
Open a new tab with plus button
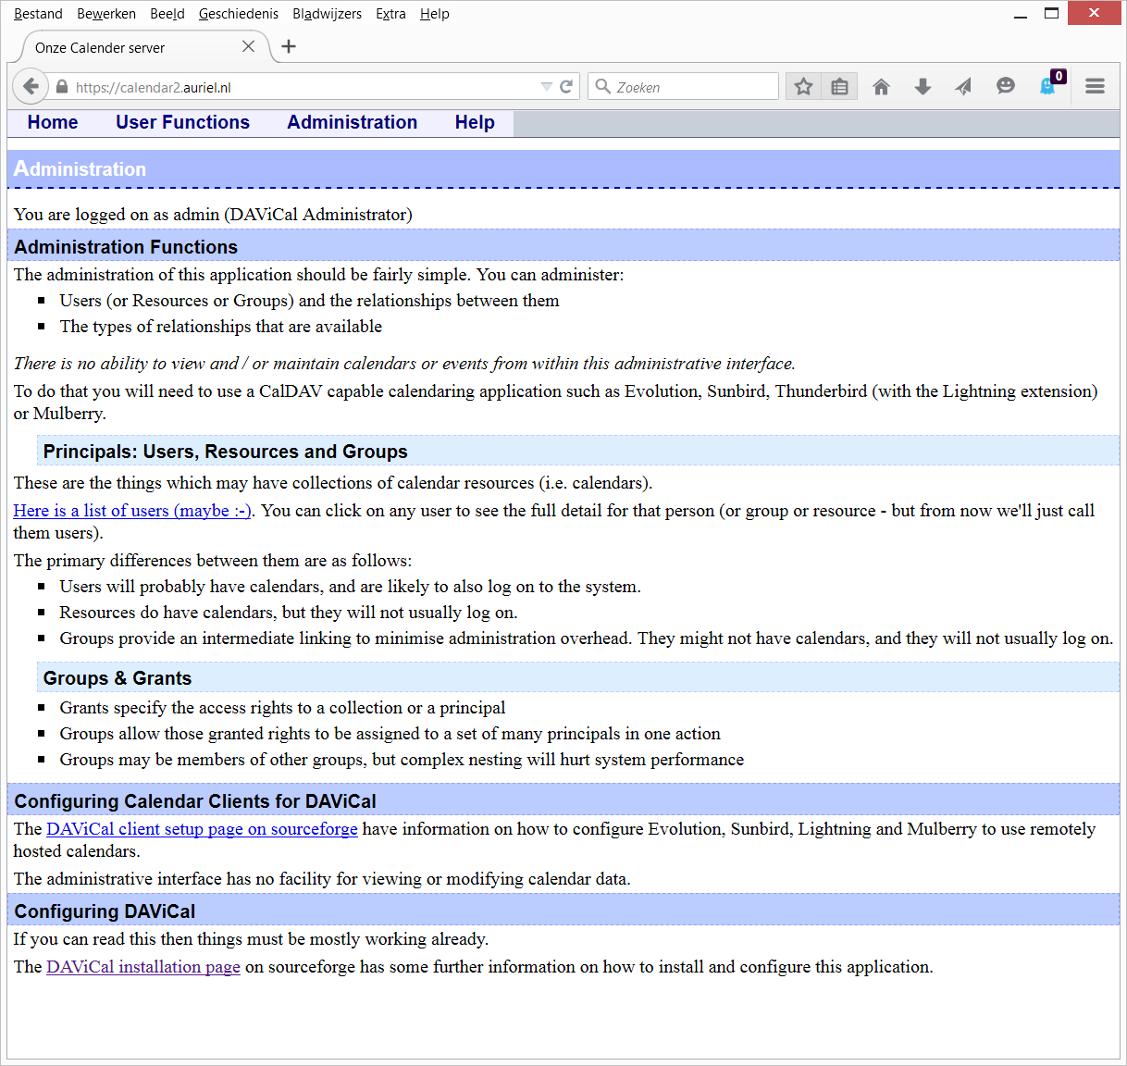tap(289, 46)
